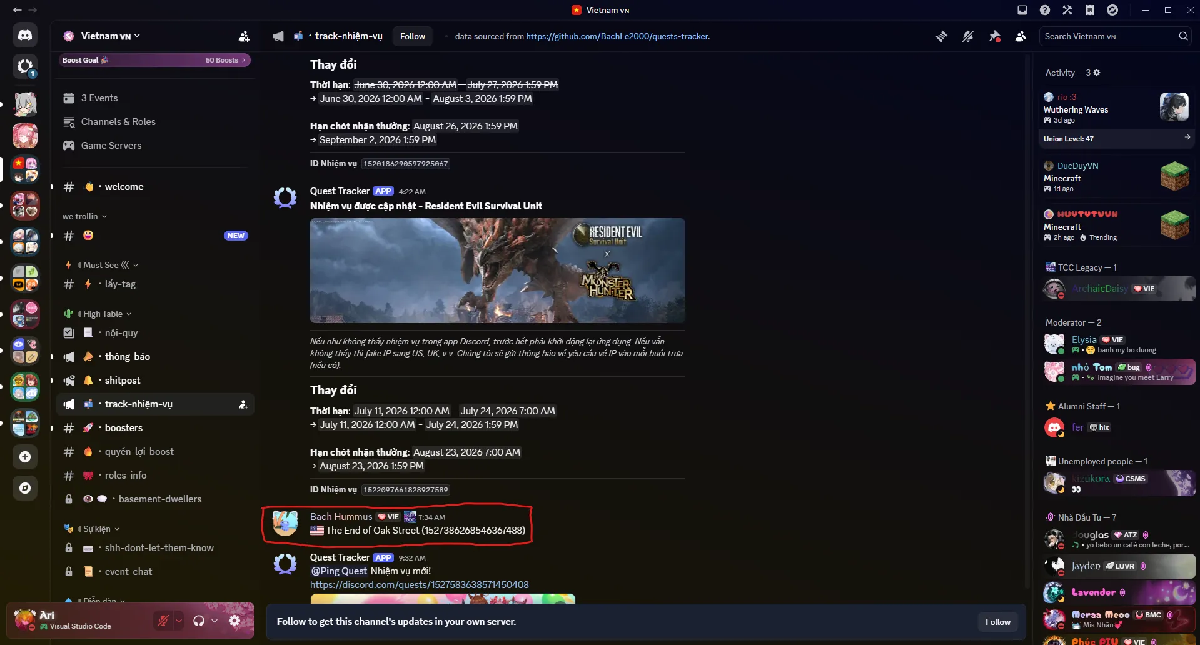Screen dimensions: 1200x645
Task: Toggle headphones deafen button
Action: pyautogui.click(x=199, y=621)
